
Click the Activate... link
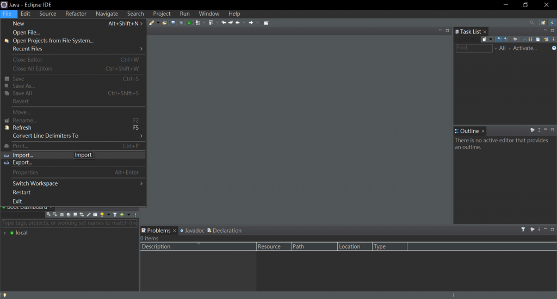click(525, 48)
